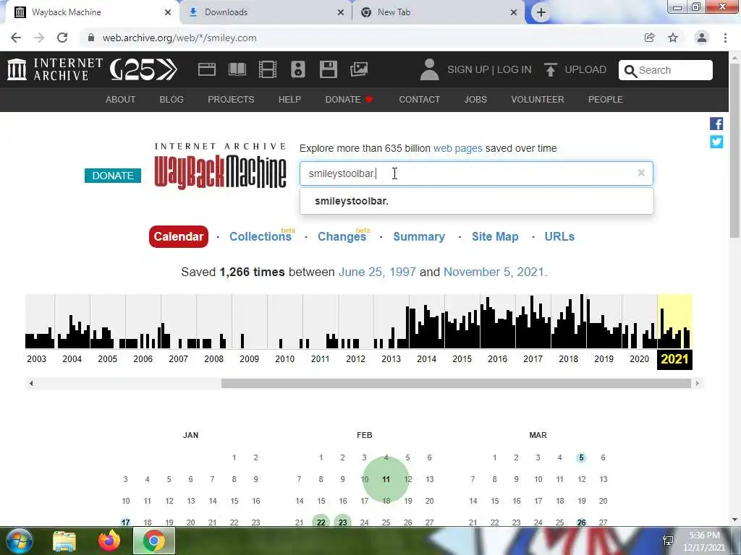Click the LOG IN link

tap(515, 69)
